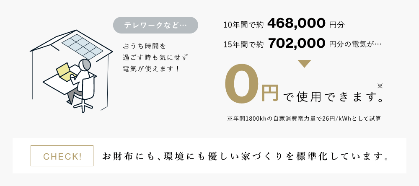Click the で使用できます。 text
The width and height of the screenshot is (419, 186).
tap(333, 96)
